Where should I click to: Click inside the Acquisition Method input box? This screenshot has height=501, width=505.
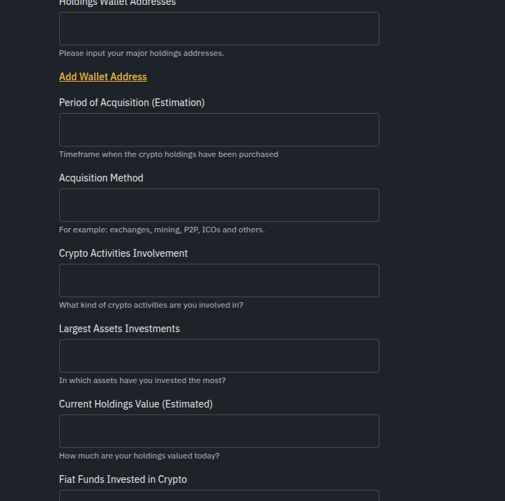pos(219,205)
